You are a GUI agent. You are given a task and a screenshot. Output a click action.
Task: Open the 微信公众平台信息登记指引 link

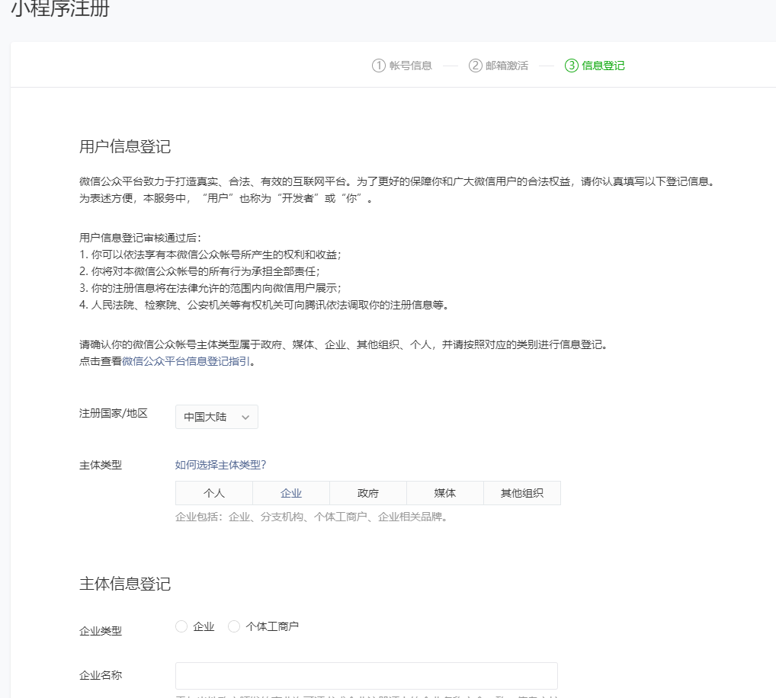point(185,361)
